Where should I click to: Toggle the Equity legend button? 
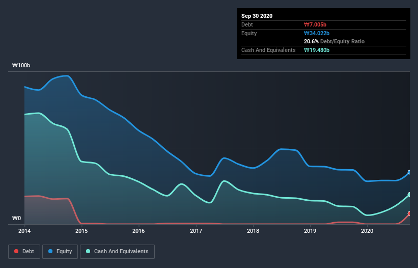tap(60, 252)
